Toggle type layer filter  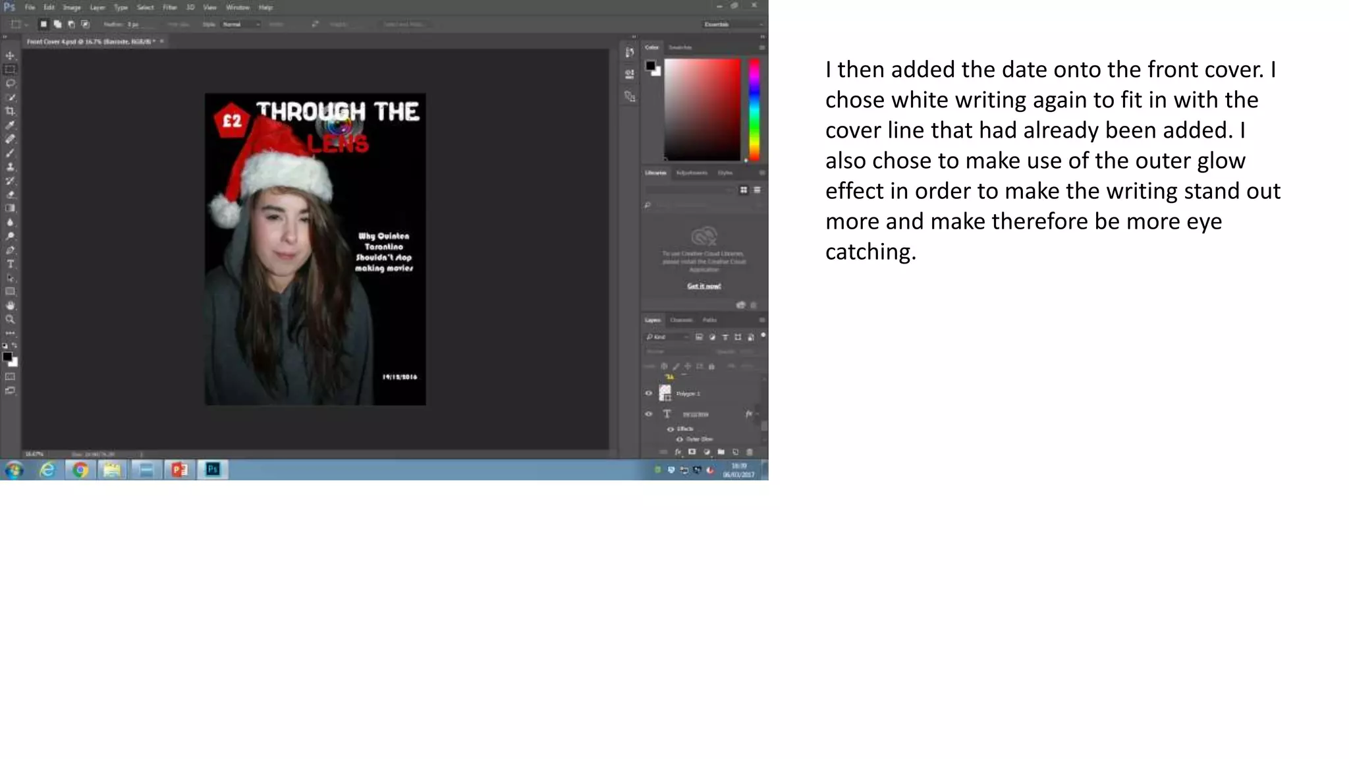click(x=725, y=337)
